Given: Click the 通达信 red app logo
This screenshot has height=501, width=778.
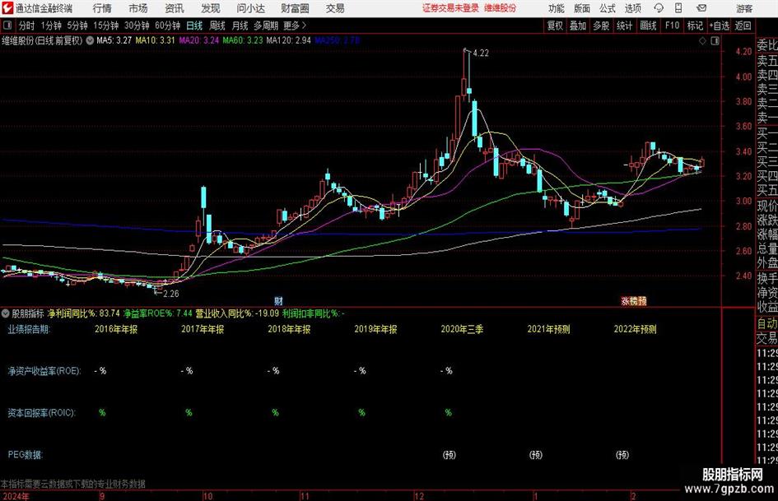Looking at the screenshot, I should pos(7,8).
